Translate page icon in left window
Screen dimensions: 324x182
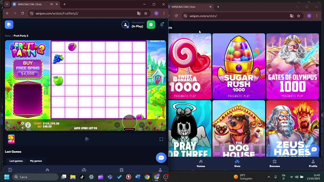(x=139, y=13)
